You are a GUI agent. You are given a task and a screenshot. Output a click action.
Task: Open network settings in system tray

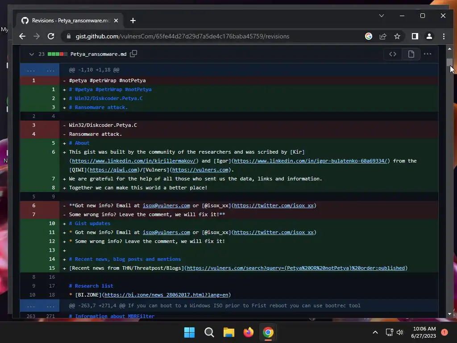click(389, 332)
